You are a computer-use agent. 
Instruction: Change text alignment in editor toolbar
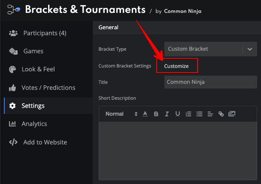click(210, 114)
